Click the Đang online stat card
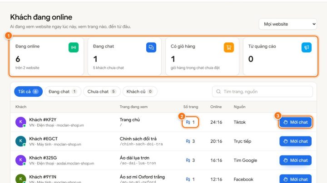This screenshot has width=327, height=183. tap(47, 56)
